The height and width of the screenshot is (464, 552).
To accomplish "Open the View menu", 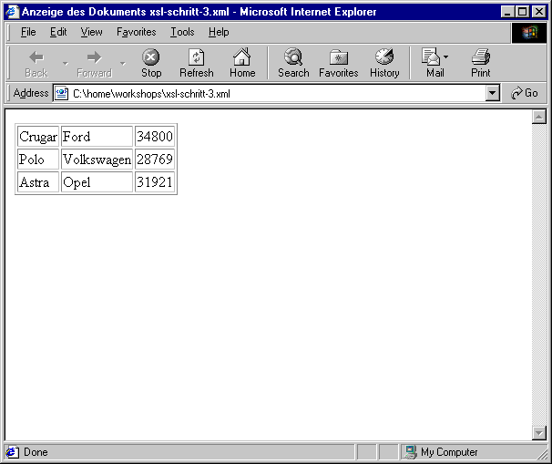I will (91, 32).
